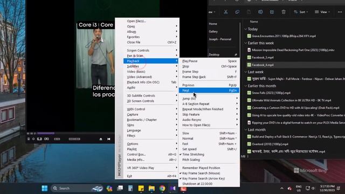This screenshot has width=345, height=194.
Task: Open Playback Info (On OSC) menu entry
Action: (x=151, y=82)
